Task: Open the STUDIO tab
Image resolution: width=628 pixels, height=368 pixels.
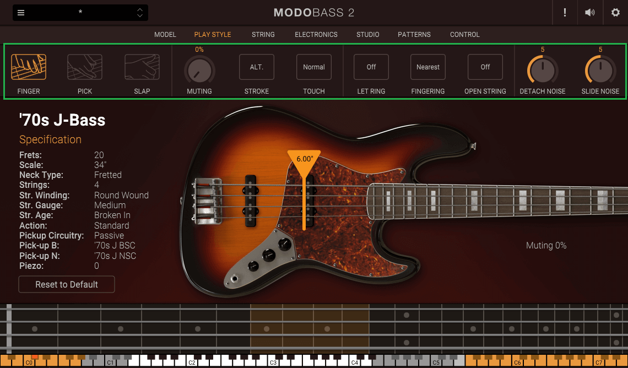Action: click(x=367, y=35)
